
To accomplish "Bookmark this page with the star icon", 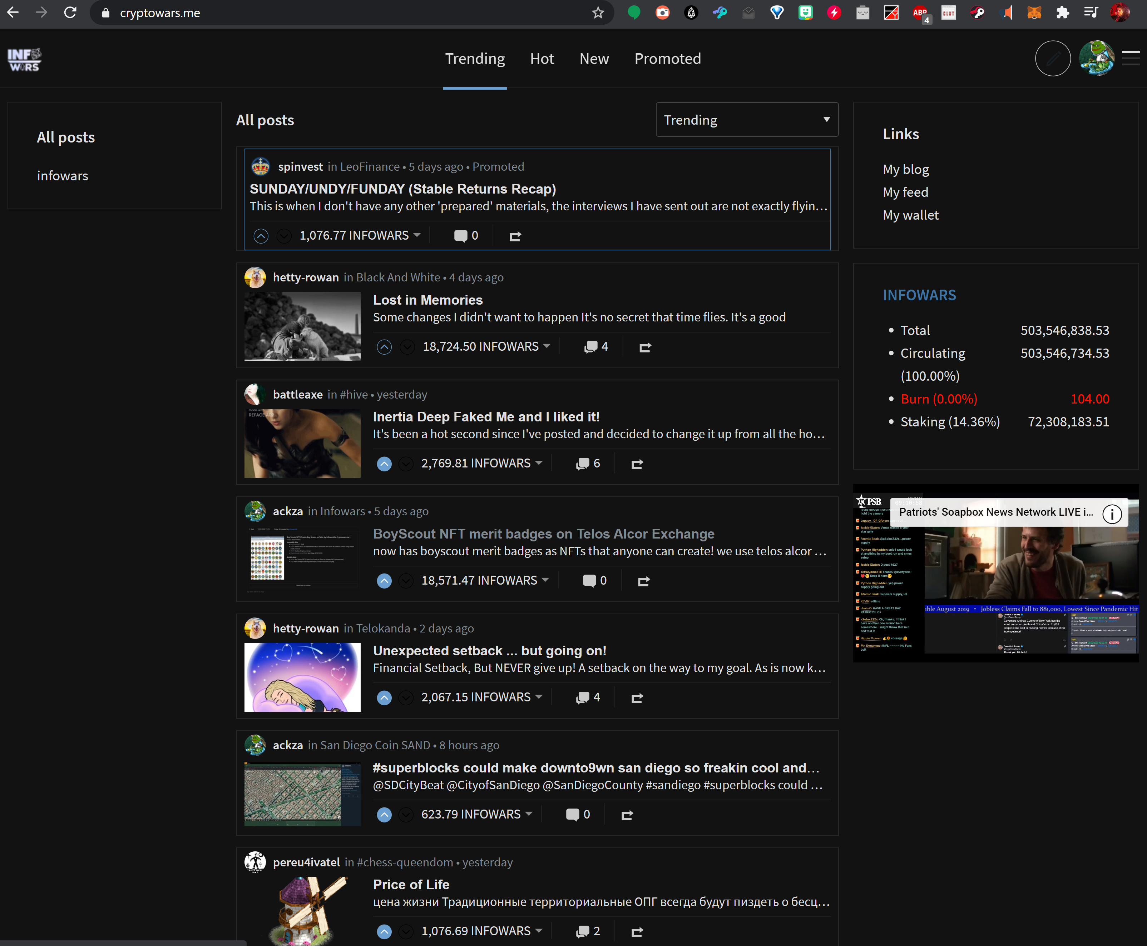I will click(x=598, y=12).
